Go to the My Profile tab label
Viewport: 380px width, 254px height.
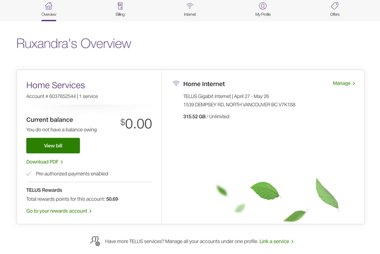click(262, 14)
